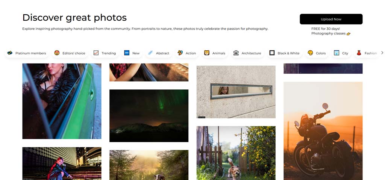Click the Architecture building icon
The height and width of the screenshot is (180, 385).
point(236,53)
